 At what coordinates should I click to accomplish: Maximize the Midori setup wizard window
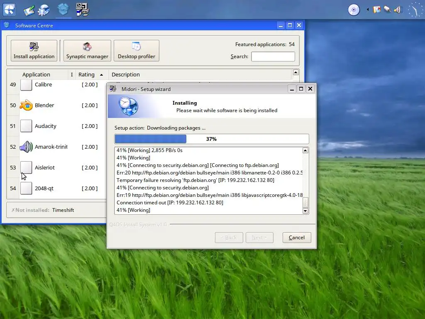pos(301,89)
